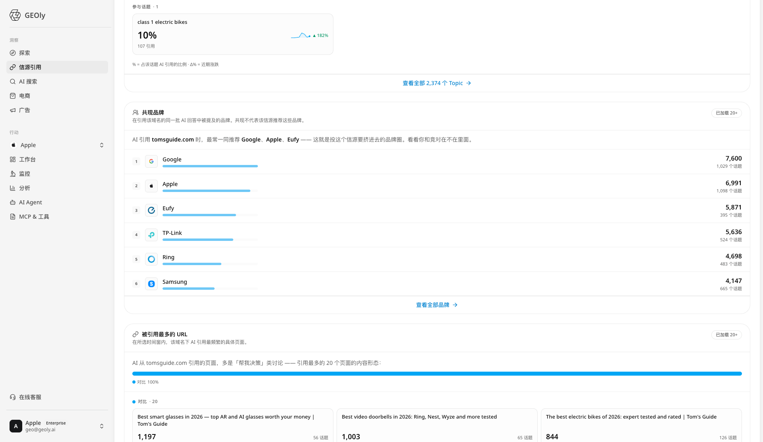Click the TP-Link brand name
763x442 pixels.
172,233
